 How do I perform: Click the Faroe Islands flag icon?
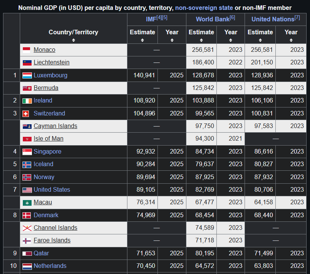pos(27,241)
